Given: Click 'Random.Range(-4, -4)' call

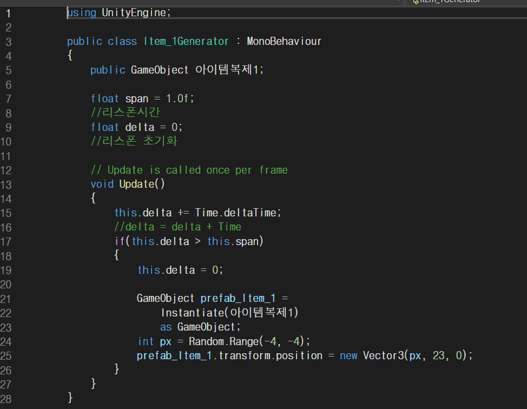Looking at the screenshot, I should [x=247, y=341].
